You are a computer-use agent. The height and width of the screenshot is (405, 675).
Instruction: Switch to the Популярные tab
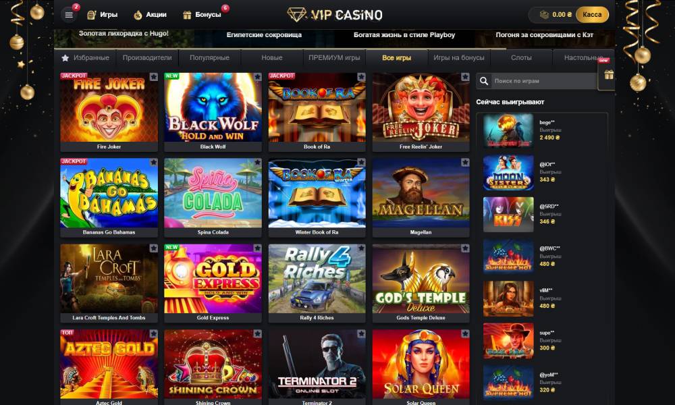tap(210, 57)
